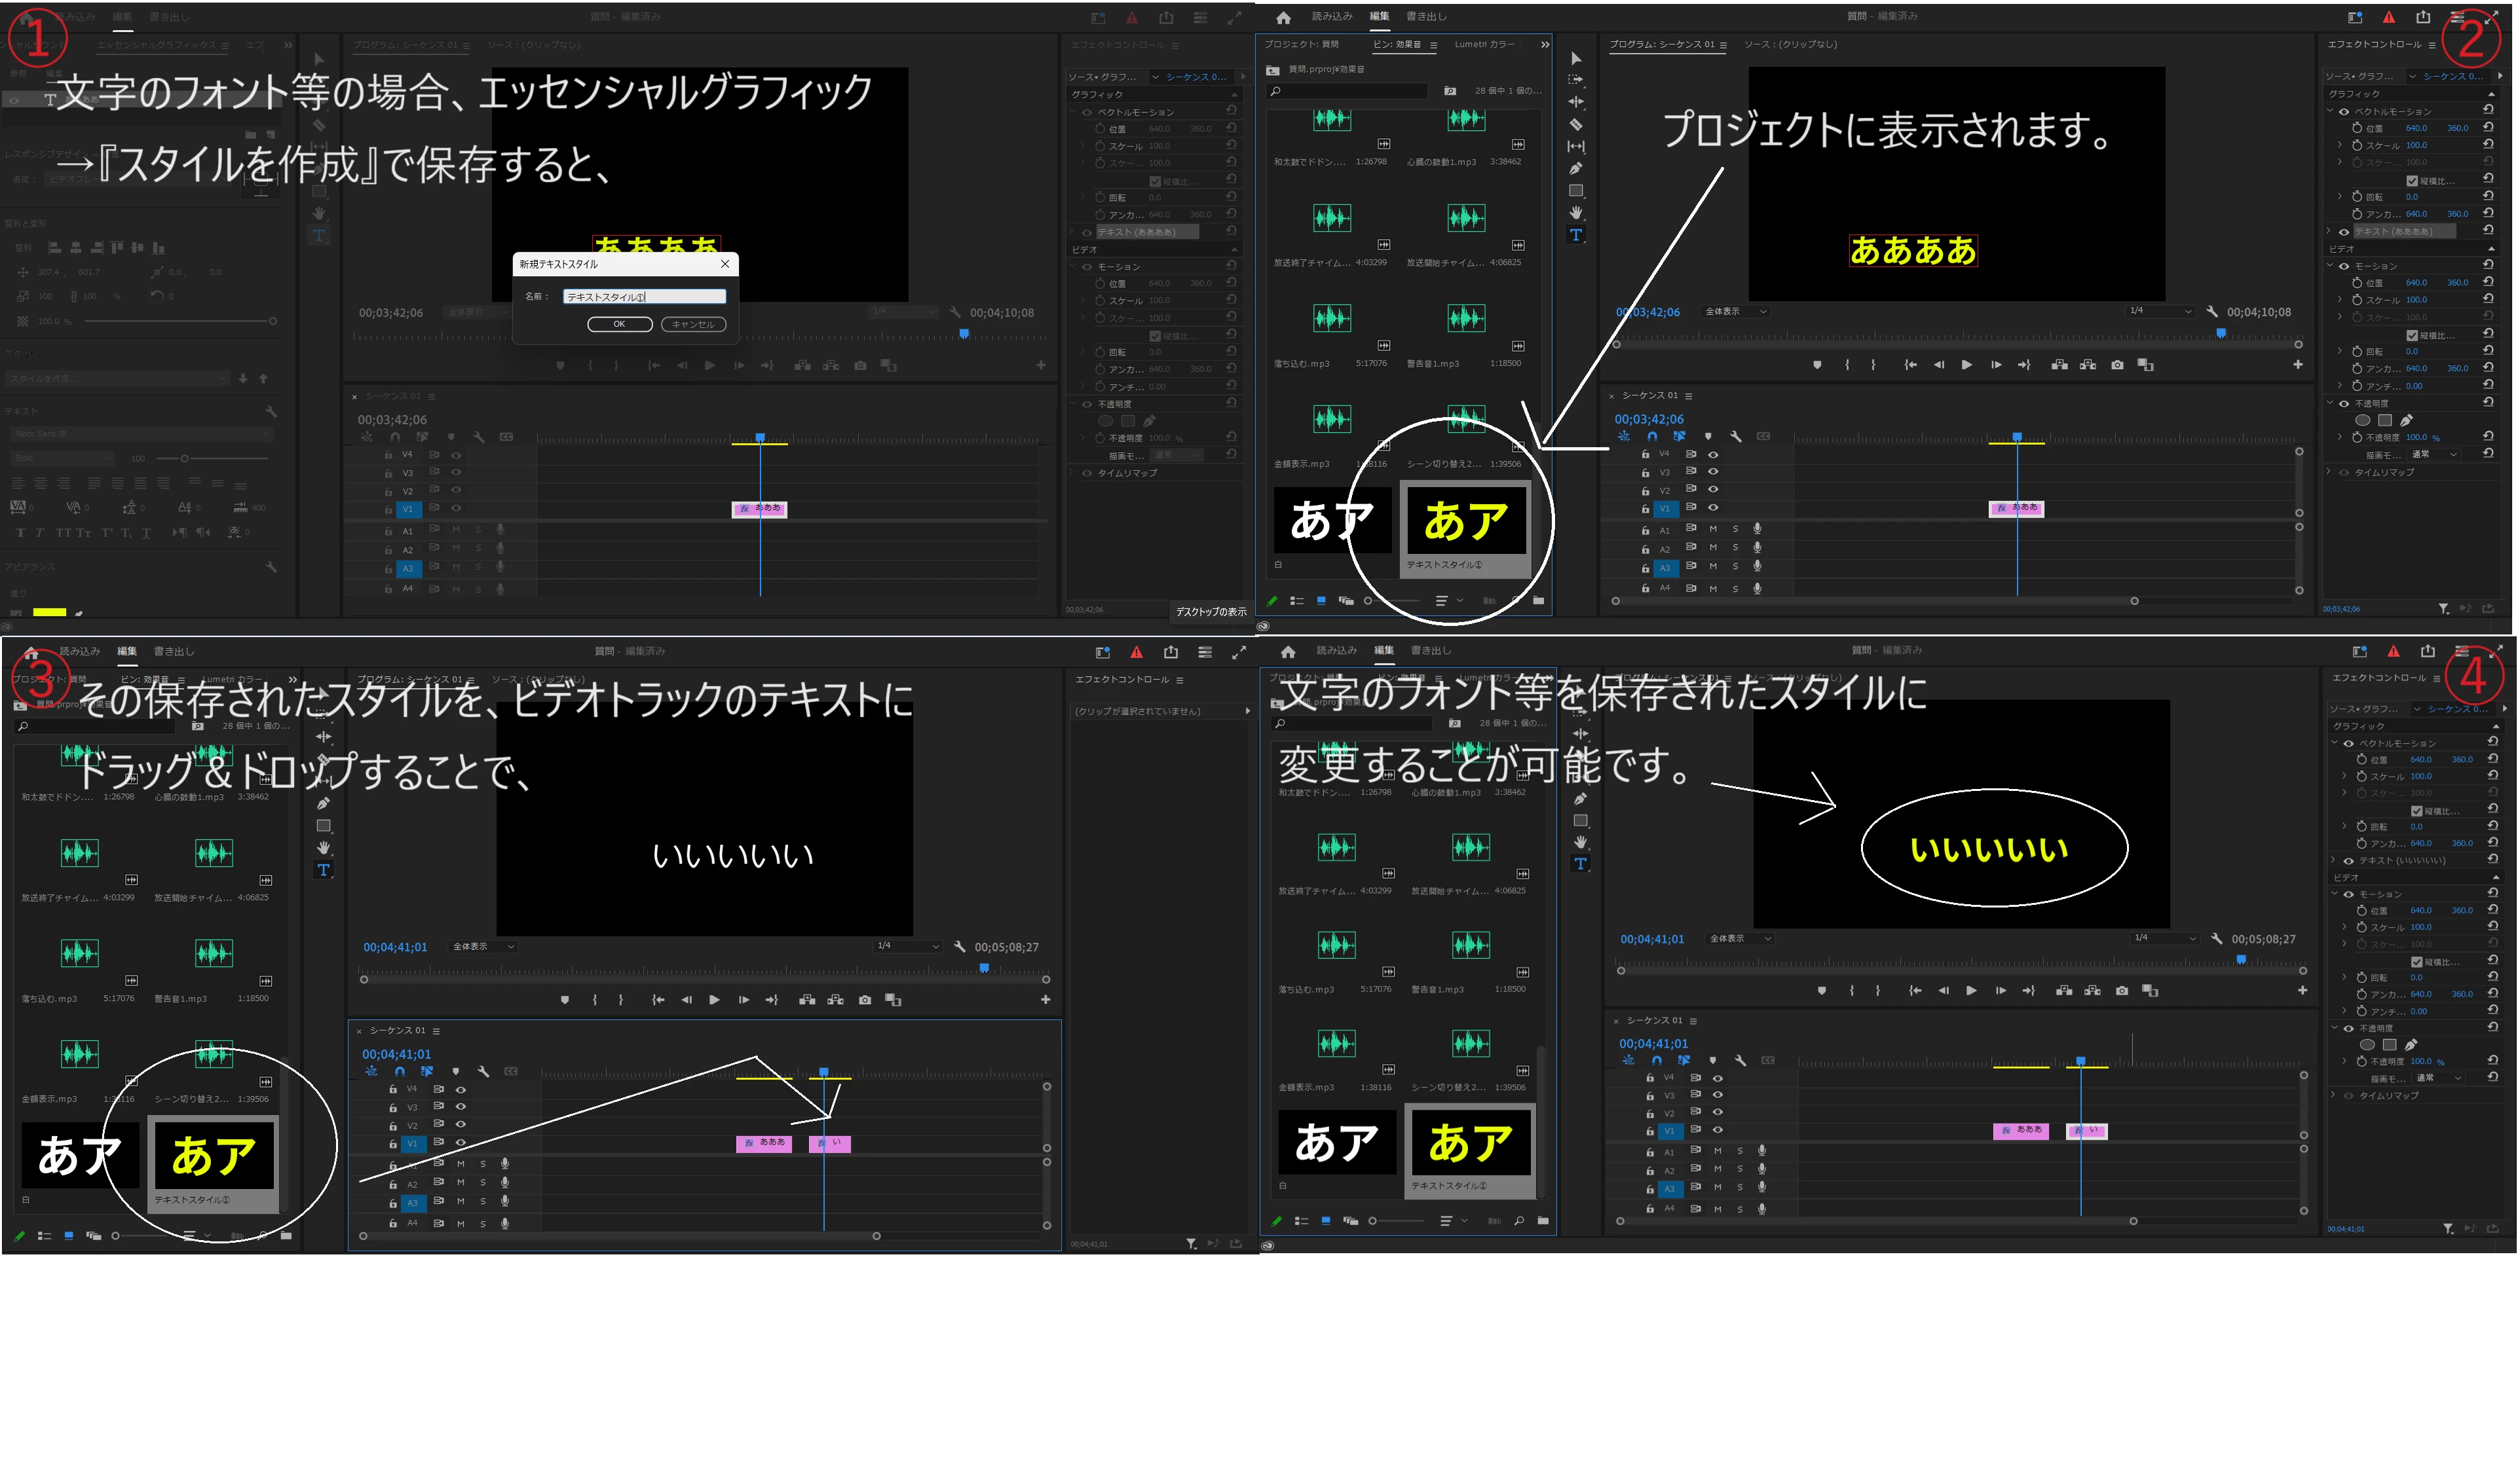Expand タイムリマップ in screenshot ② effect controls
2520x1483 pixels.
coord(2329,471)
